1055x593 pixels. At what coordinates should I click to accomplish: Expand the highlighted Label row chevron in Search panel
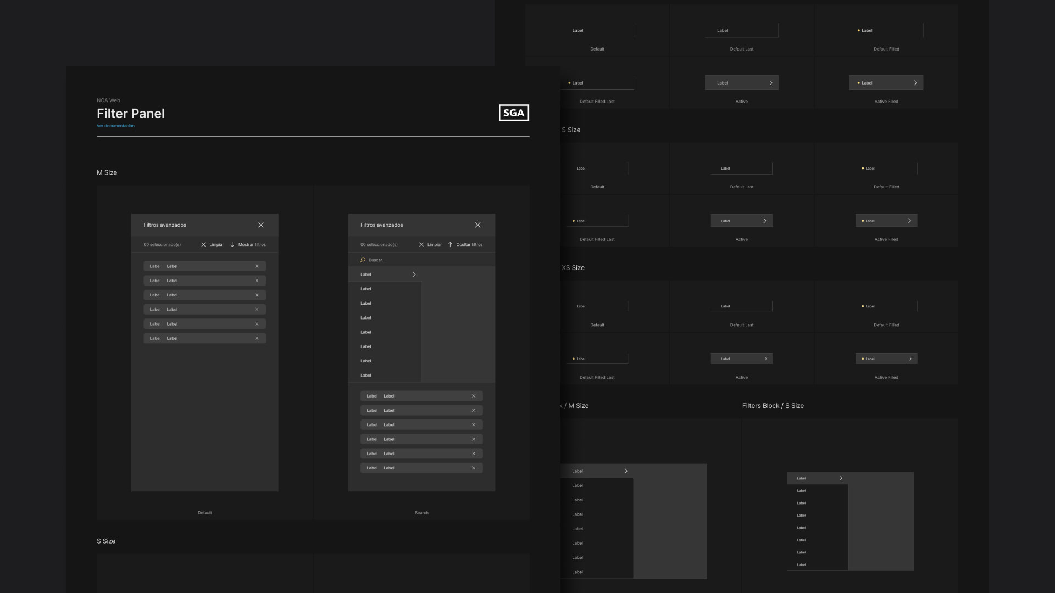(414, 275)
